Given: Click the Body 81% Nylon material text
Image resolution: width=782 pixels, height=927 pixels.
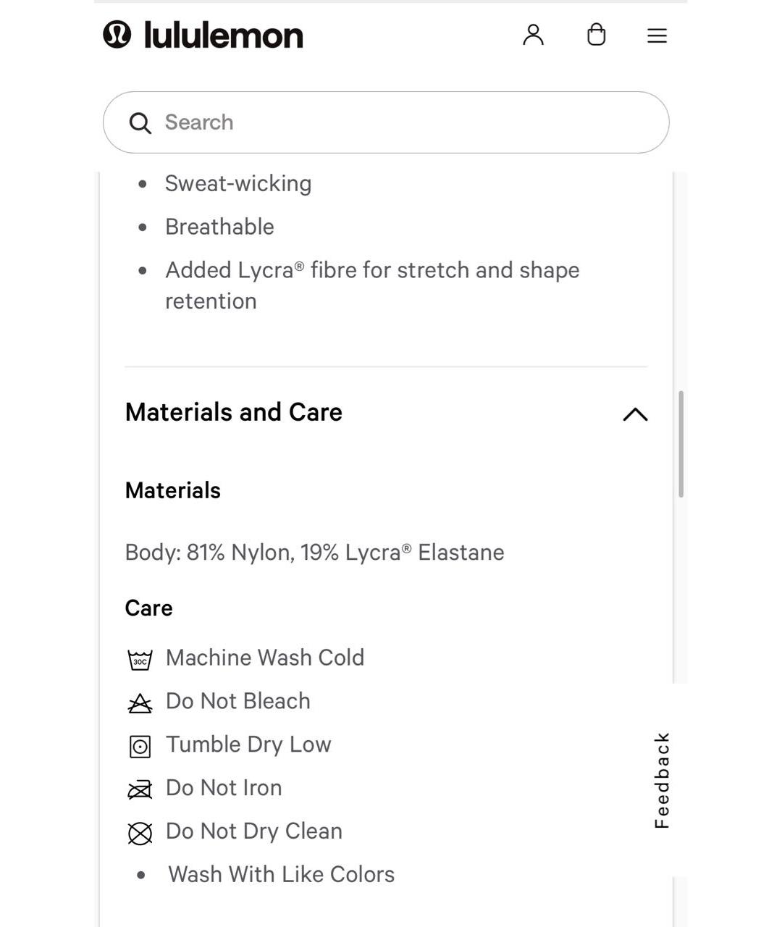Looking at the screenshot, I should coord(314,553).
